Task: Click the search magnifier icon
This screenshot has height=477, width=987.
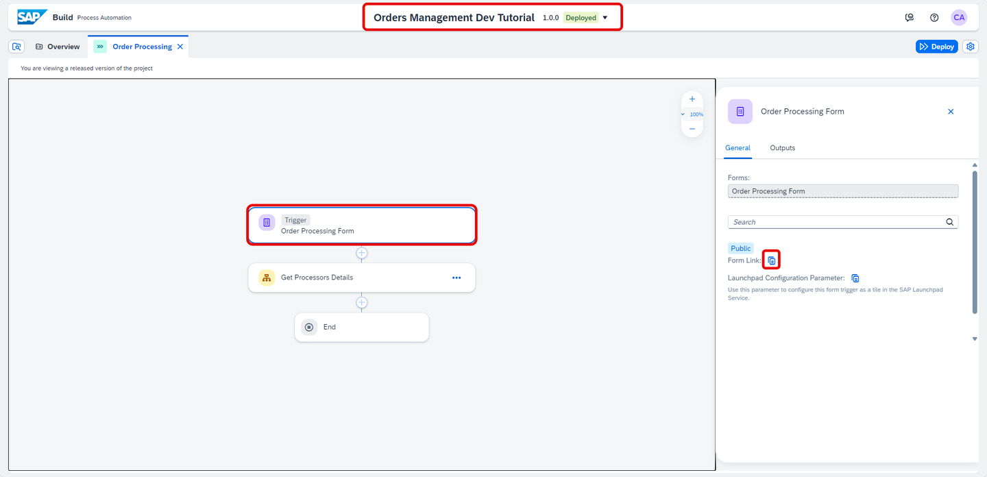Action: tap(950, 222)
